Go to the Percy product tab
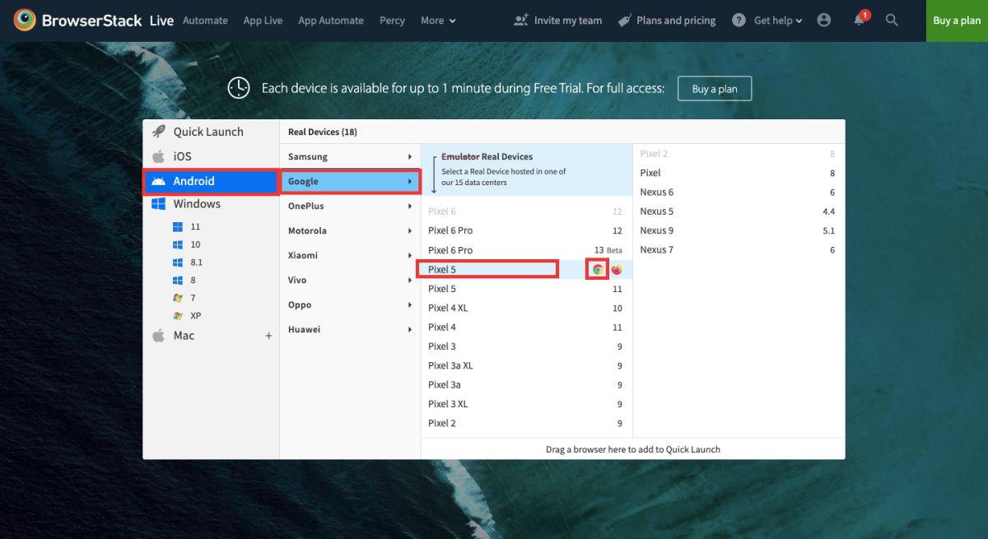988x539 pixels. tap(392, 21)
